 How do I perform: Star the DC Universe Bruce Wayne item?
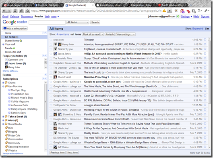point(51,138)
